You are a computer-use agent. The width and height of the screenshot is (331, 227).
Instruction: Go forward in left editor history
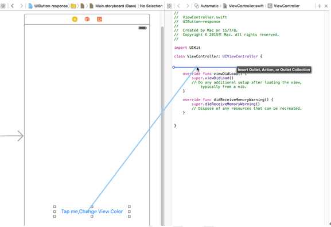pos(21,6)
